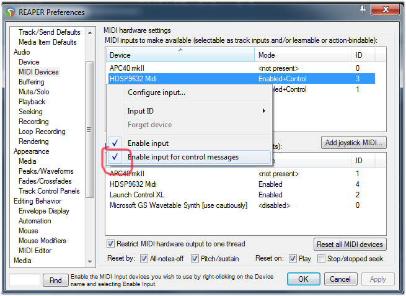
Task: Open Track Control Panels page
Action: [x=49, y=191]
